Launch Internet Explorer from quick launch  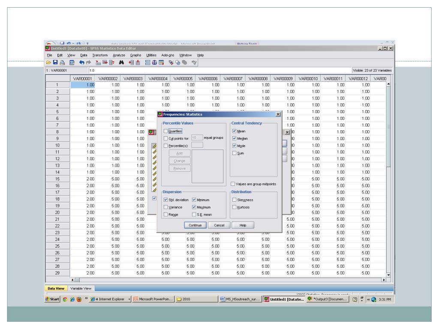[x=72, y=299]
